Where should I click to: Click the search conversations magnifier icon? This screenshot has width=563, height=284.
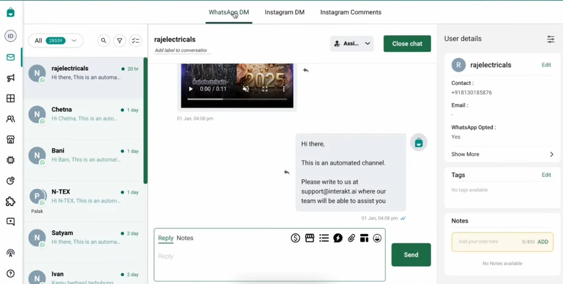coord(104,41)
